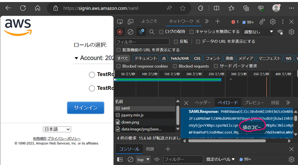Add page to favorites with the star icon
This screenshot has width=298, height=165.
point(182,8)
